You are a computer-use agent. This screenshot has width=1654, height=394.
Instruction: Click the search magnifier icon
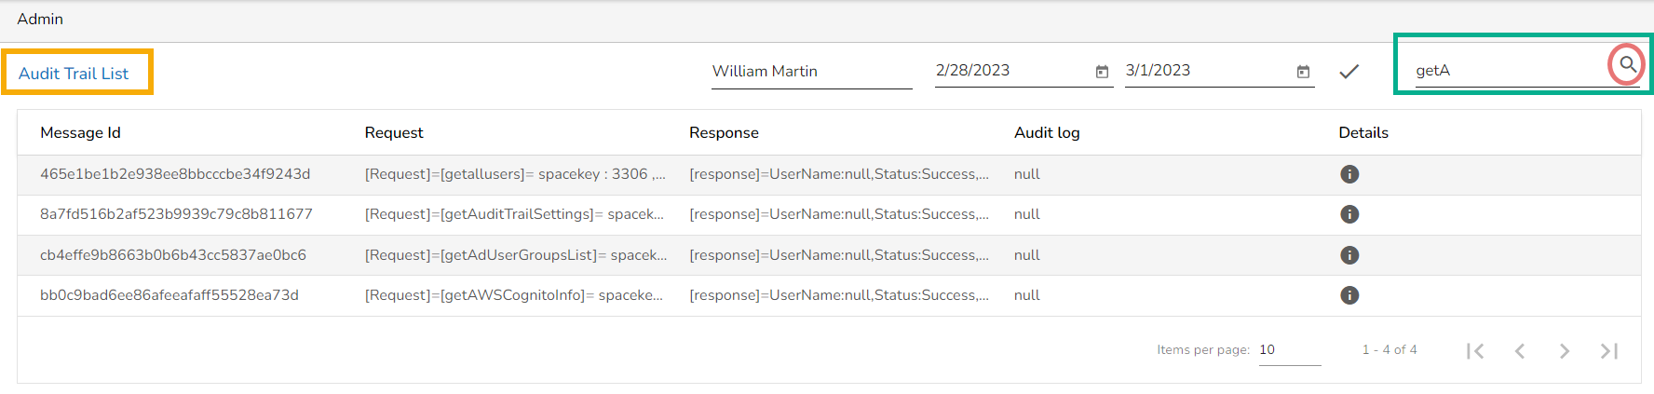1627,64
